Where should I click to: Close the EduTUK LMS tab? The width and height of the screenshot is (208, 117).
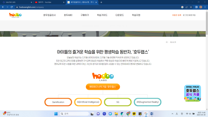(31, 2)
